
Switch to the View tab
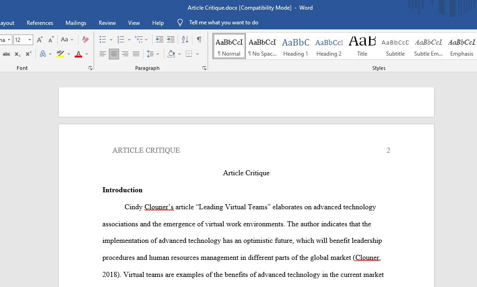click(x=134, y=23)
